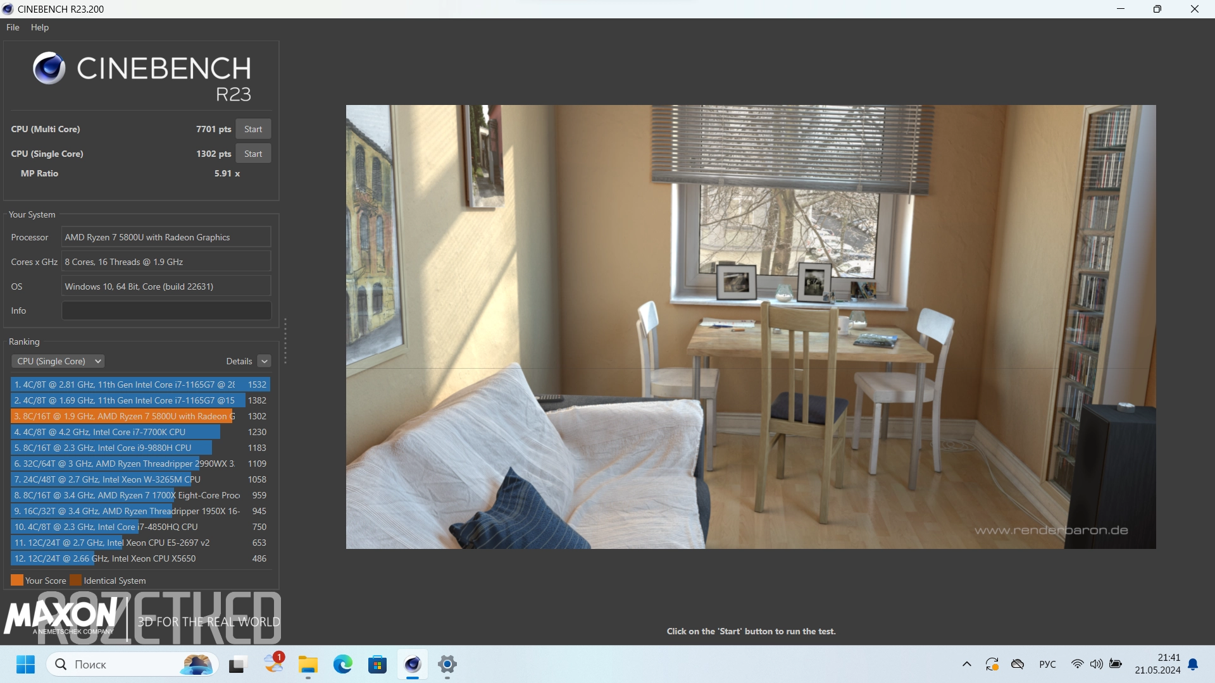
Task: Click the OS field Windows 10
Action: point(166,286)
